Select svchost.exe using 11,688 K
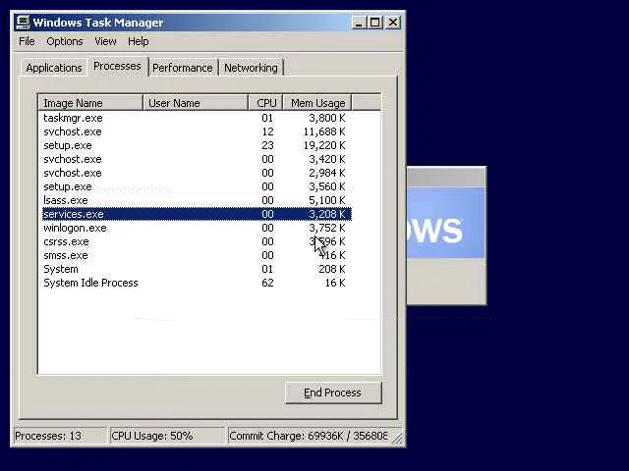Viewport: 629px width, 471px height. coord(197,131)
